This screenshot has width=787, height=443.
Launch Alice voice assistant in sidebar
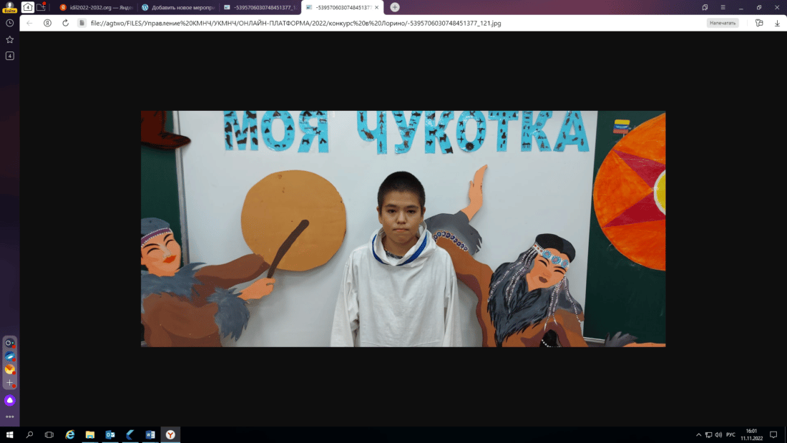[x=9, y=401]
